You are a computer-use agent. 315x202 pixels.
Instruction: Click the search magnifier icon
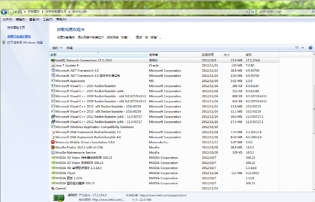pos(313,12)
